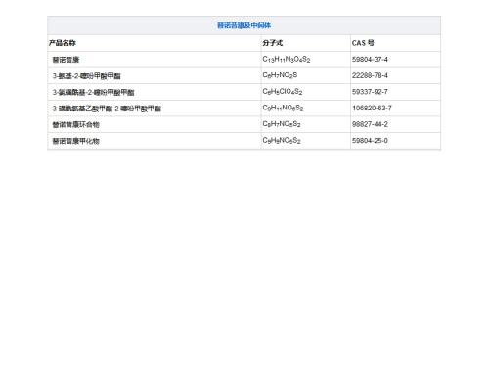Select product name 3-氨基-2-噻吩甲酸甲酯
Viewport: 489px width, 391px height.
[x=87, y=76]
